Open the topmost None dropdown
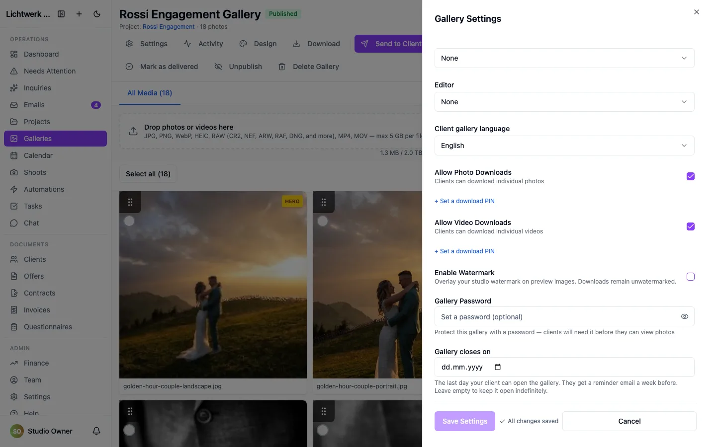 [564, 58]
